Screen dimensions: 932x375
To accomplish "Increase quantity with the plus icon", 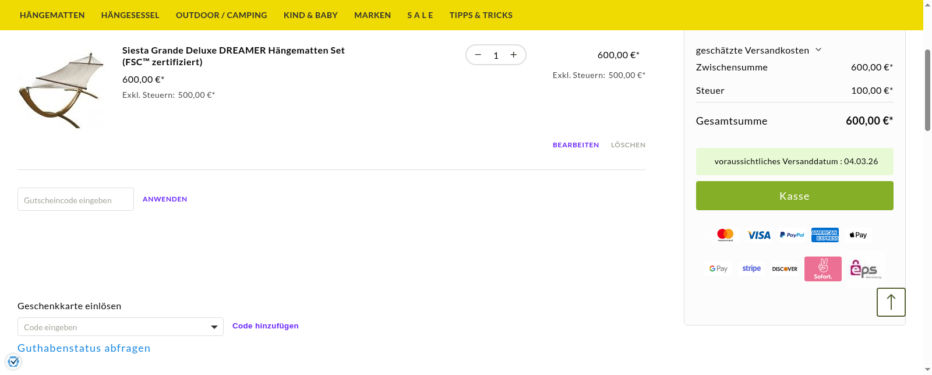I will [514, 55].
